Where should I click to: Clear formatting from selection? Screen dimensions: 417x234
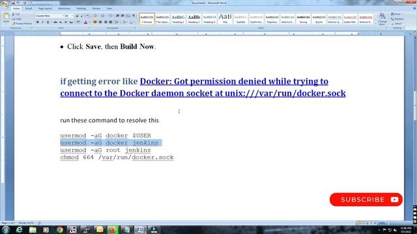pos(87,16)
